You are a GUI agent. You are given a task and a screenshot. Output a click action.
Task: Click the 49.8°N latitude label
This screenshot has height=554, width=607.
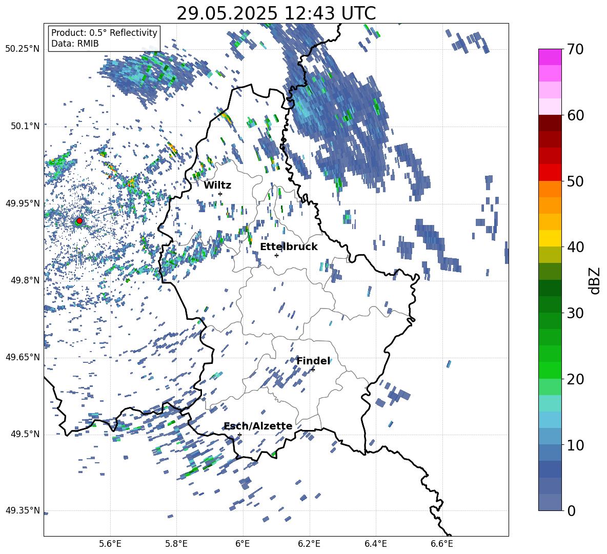tap(25, 280)
